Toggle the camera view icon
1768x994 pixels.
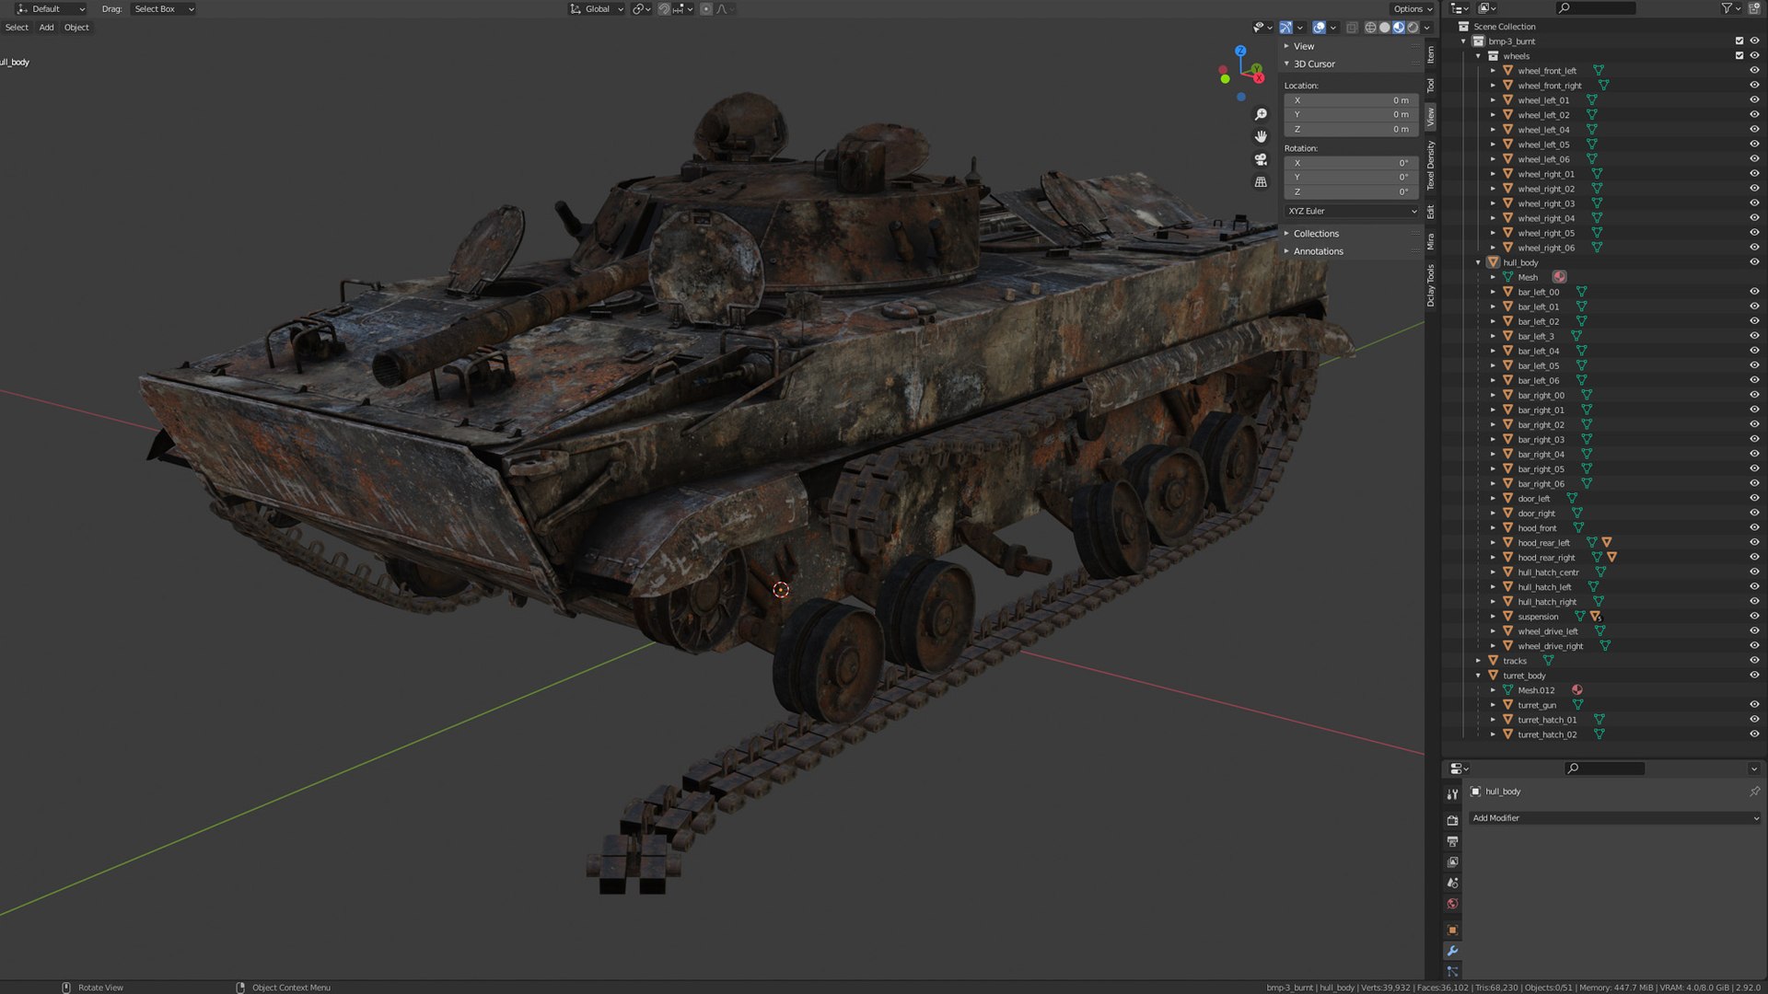[x=1261, y=159]
